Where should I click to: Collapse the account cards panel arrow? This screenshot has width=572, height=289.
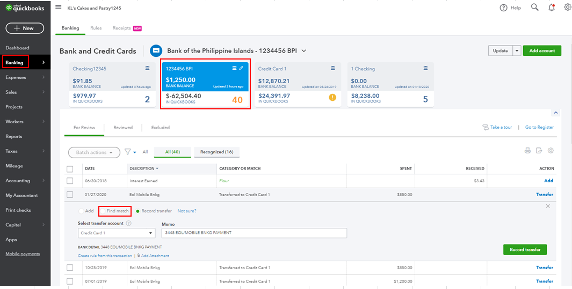pyautogui.click(x=555, y=113)
